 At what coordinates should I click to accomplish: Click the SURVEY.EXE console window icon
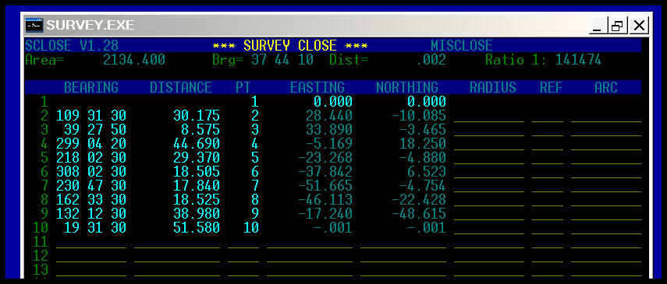pos(34,25)
